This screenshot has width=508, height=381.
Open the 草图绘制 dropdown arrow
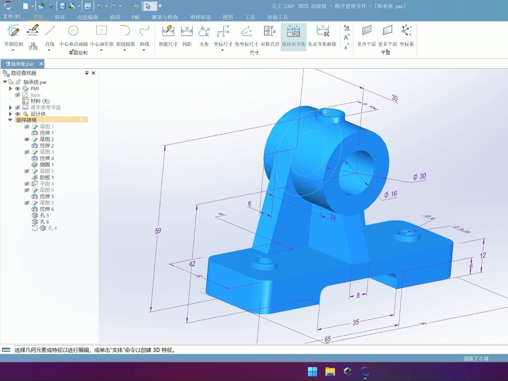click(13, 50)
